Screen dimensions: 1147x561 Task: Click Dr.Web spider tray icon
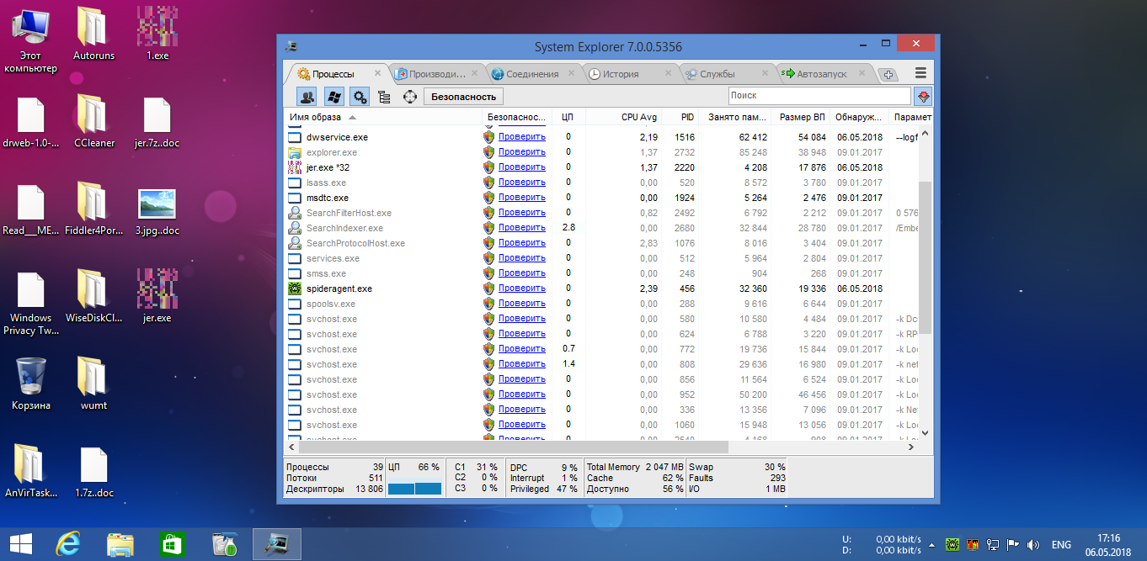coord(953,544)
